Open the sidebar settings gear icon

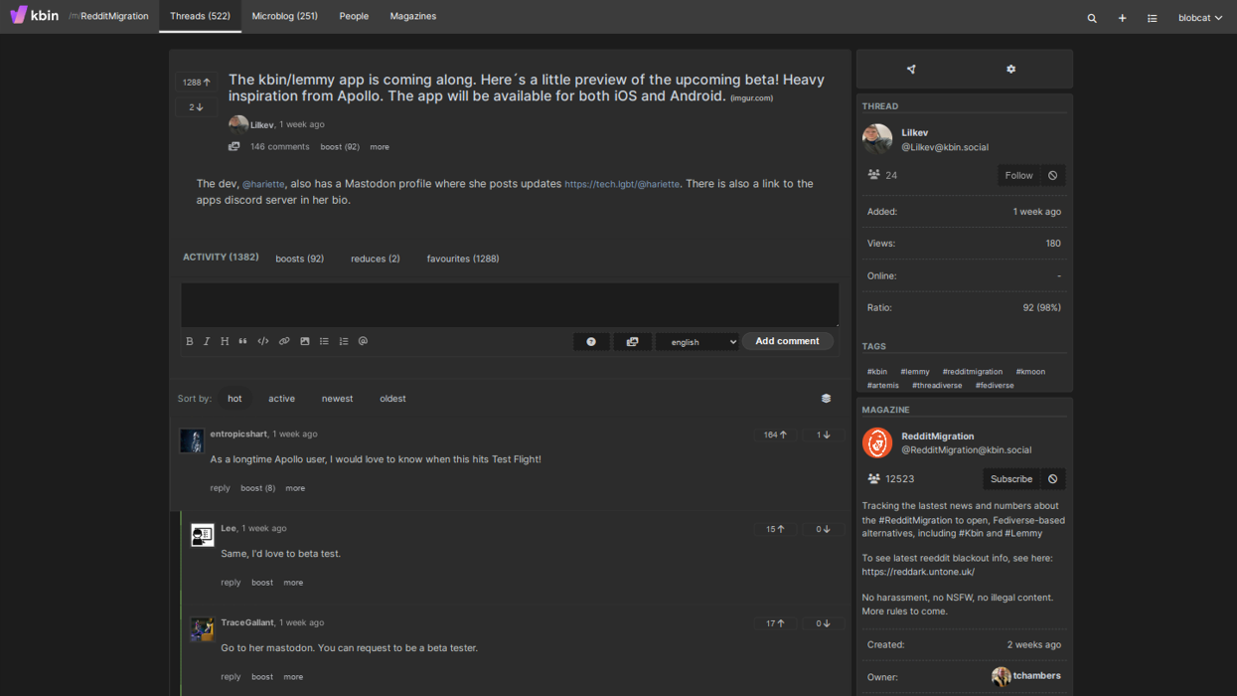(1010, 70)
